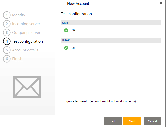Click the step 3 circle icon
Image resolution: width=166 pixels, height=127 pixels.
(x=7, y=33)
